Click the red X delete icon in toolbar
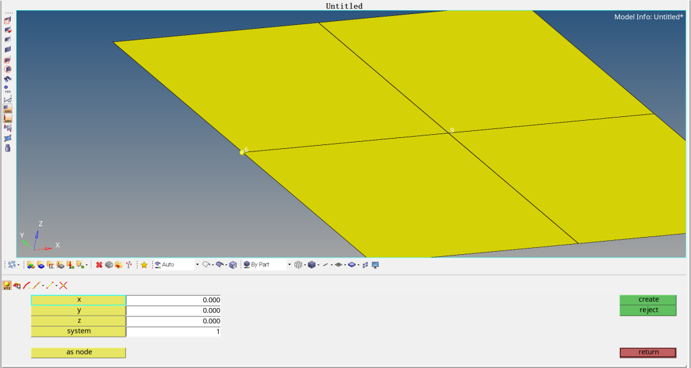 point(99,264)
